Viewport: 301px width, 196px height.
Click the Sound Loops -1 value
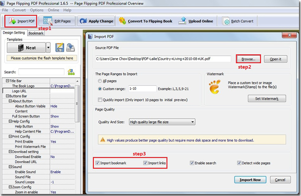52,182
